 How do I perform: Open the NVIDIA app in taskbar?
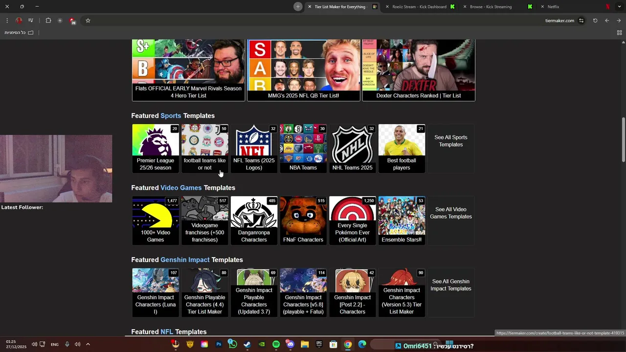[x=262, y=344]
